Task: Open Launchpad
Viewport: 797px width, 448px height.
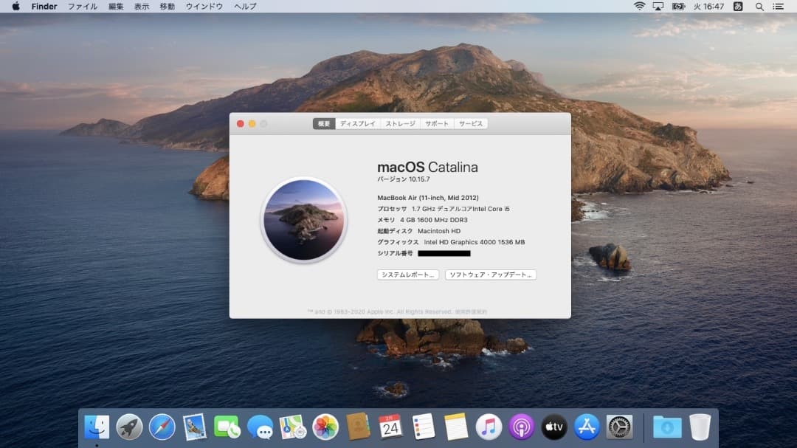Action: (130, 427)
